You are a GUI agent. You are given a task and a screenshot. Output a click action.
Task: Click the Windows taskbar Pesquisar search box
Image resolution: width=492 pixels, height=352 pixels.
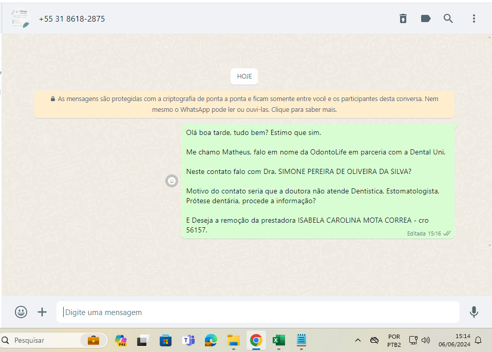53,340
